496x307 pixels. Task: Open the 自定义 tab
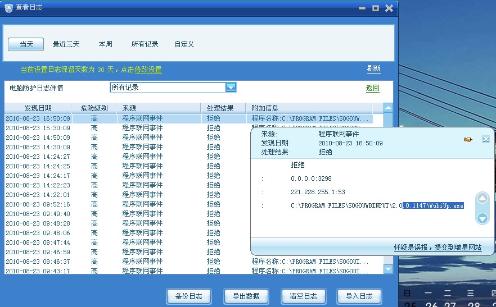(x=184, y=44)
